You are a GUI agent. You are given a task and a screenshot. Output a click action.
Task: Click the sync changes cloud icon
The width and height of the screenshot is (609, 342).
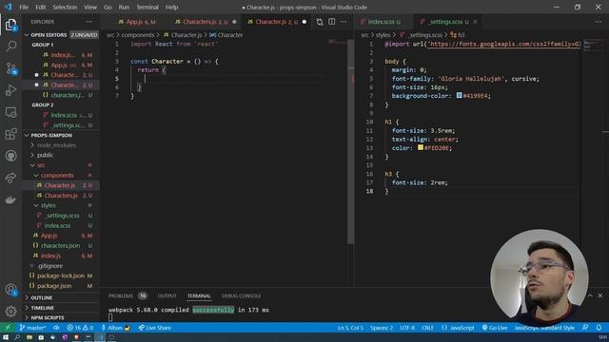click(56, 328)
